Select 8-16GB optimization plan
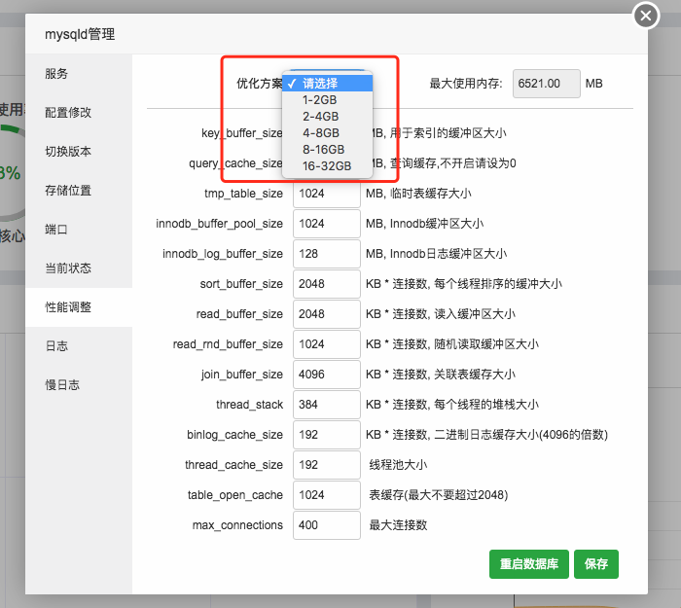The height and width of the screenshot is (608, 681). (328, 150)
